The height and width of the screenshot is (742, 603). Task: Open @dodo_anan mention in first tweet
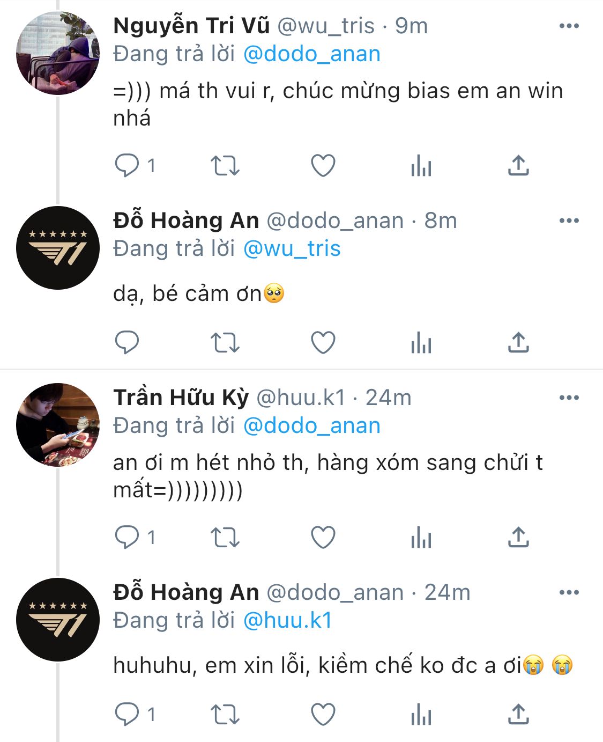[311, 54]
